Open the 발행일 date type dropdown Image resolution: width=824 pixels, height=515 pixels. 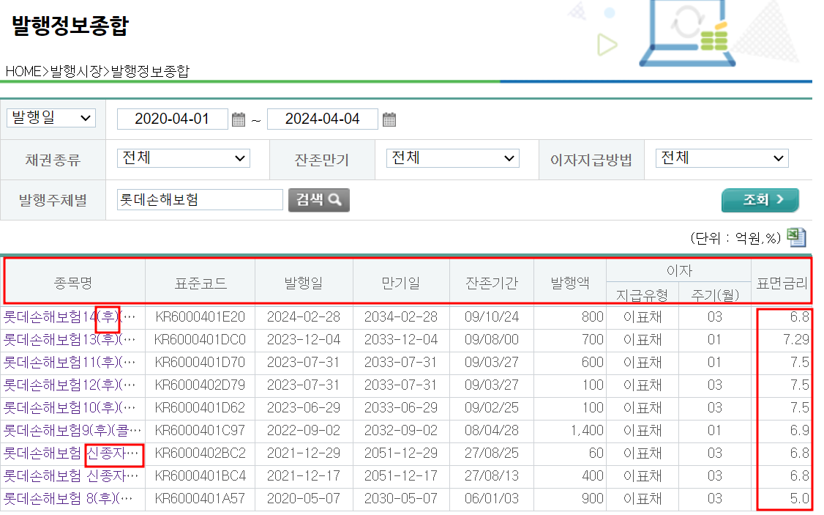coord(51,118)
